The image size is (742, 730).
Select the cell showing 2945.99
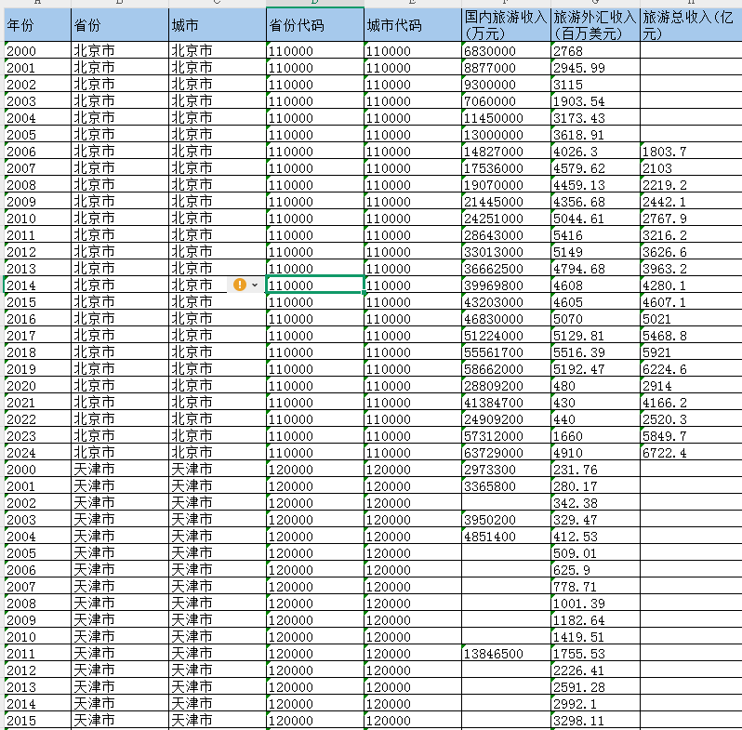pos(594,68)
